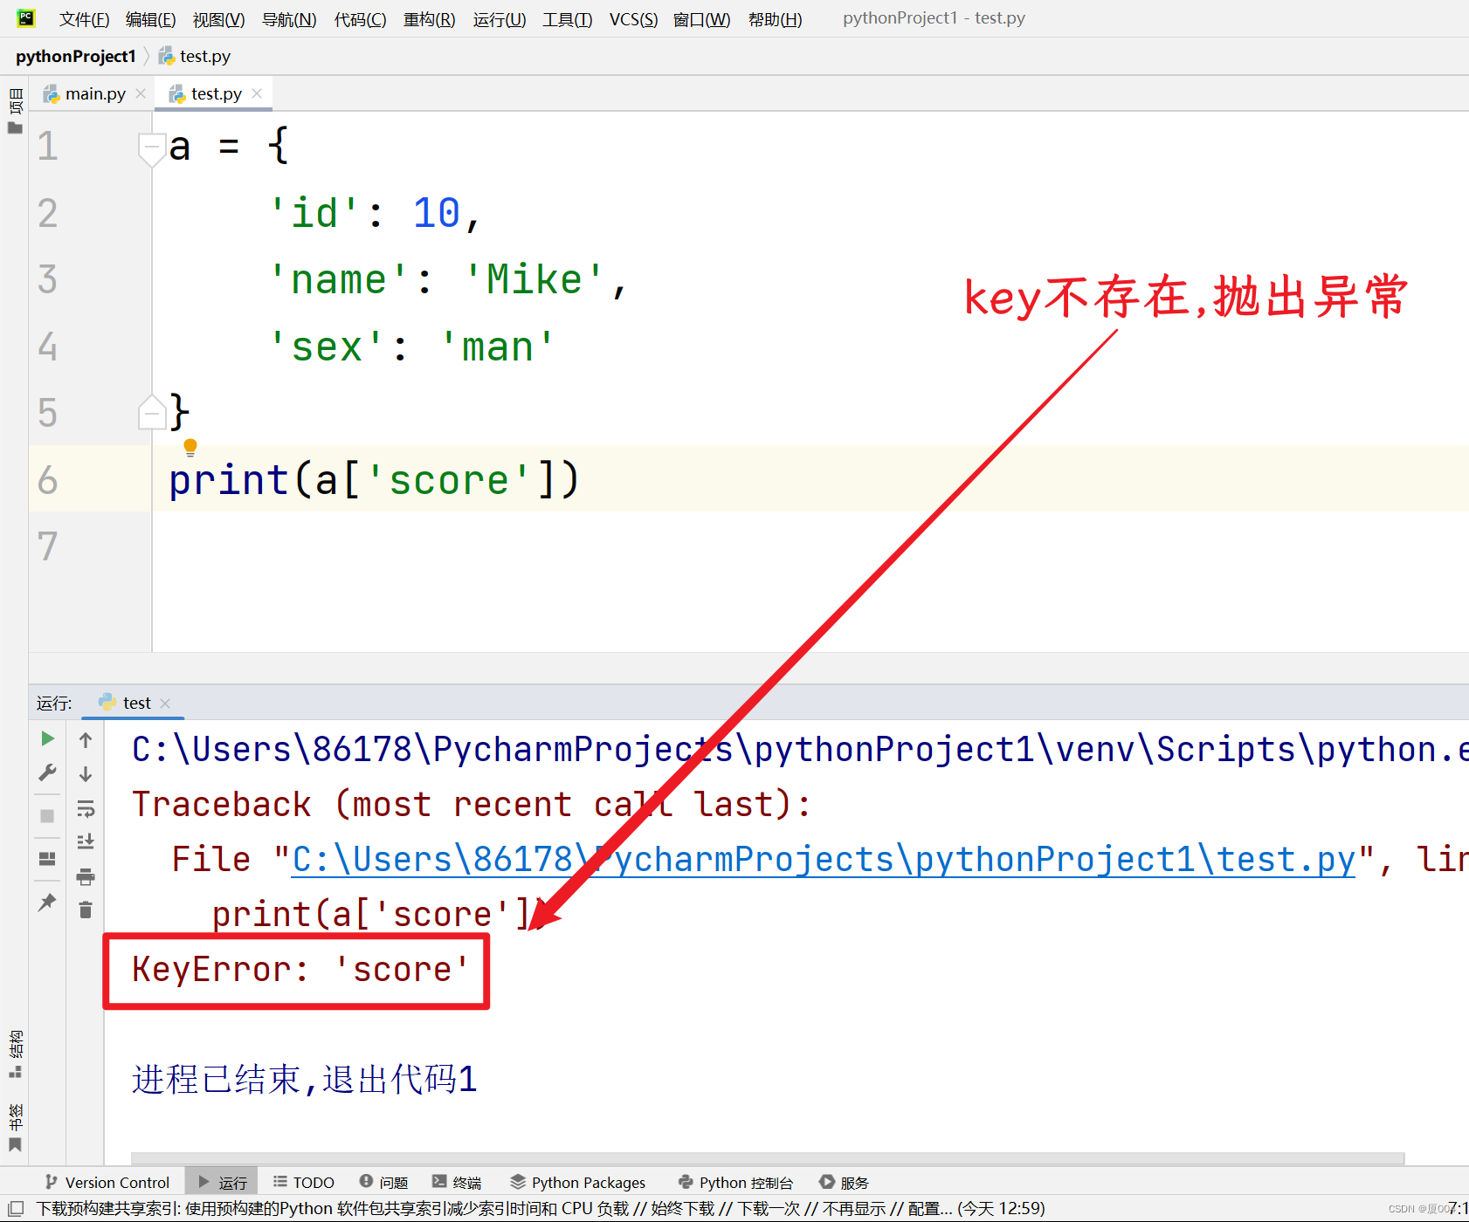Collapse fold marker at closing brace line 5
This screenshot has height=1222, width=1469.
tap(152, 412)
